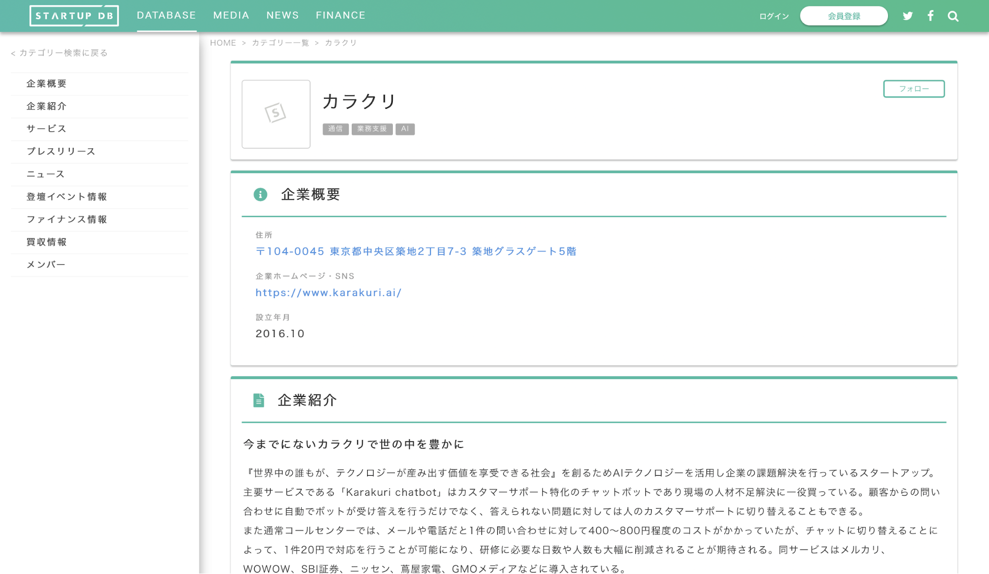Click the ログイン link
The width and height of the screenshot is (989, 574).
[774, 16]
